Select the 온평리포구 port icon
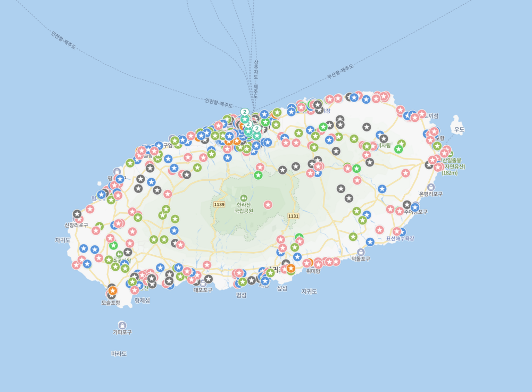Screen dimensions: 532x392 (x=430, y=187)
